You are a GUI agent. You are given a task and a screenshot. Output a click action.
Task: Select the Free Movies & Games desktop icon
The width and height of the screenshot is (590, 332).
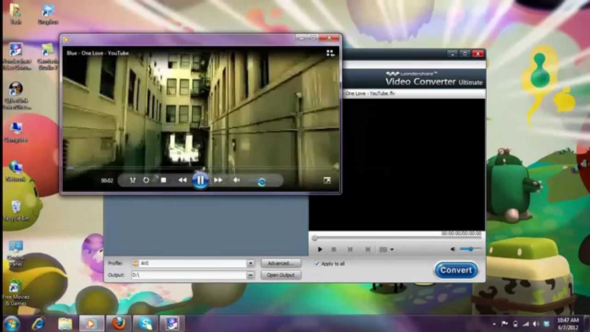pos(16,293)
